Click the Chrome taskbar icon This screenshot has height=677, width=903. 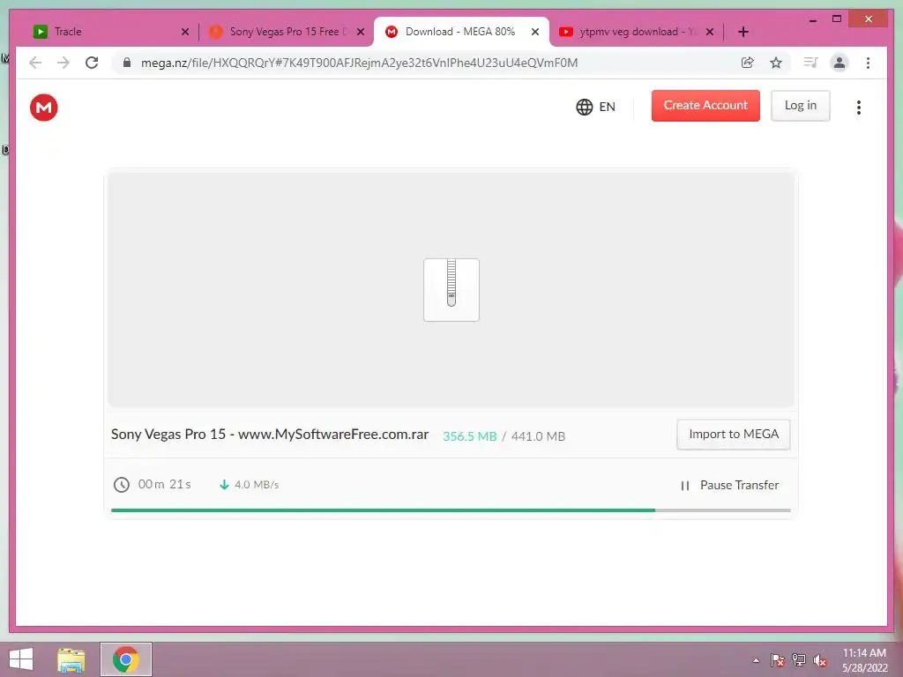[x=125, y=659]
